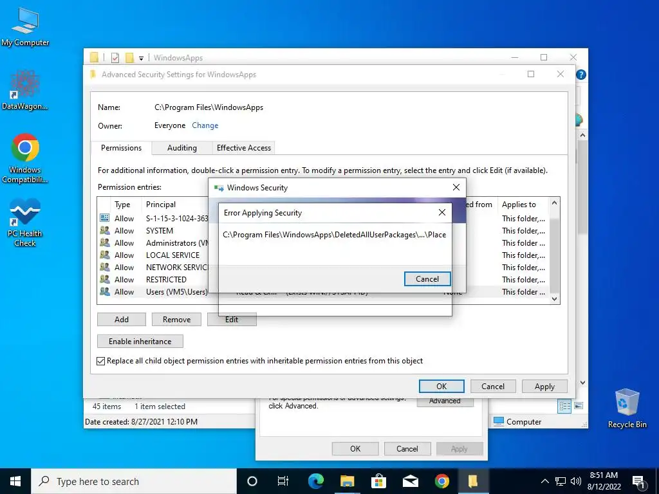The image size is (659, 494).
Task: Close the Windows Security dialog
Action: click(456, 187)
